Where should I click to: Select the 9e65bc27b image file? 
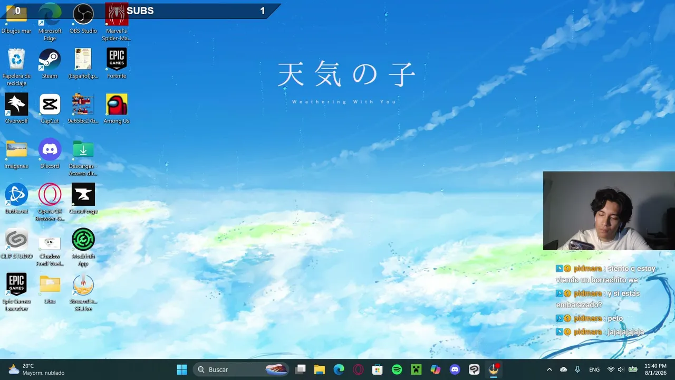(x=83, y=109)
